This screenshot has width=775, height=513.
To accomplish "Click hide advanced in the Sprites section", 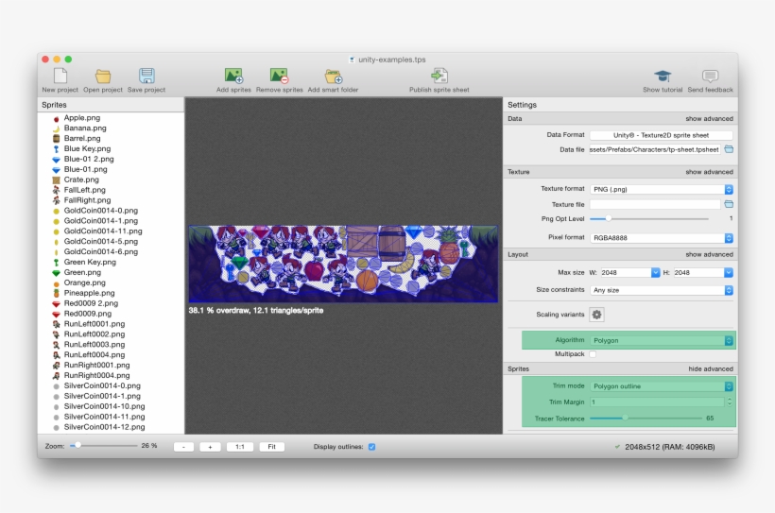I will 709,368.
